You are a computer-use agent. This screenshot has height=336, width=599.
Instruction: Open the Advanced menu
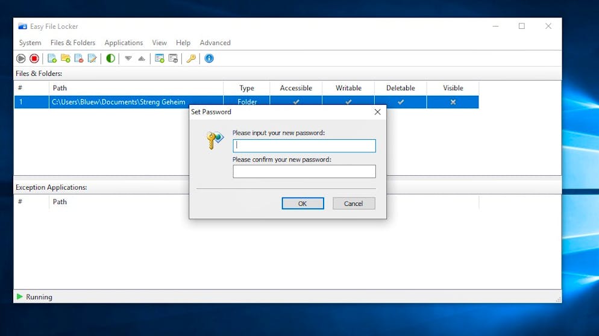coord(215,43)
